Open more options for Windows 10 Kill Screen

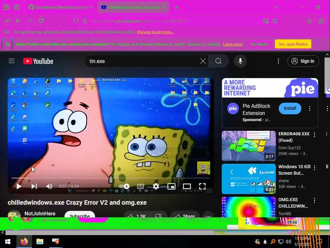315,168
